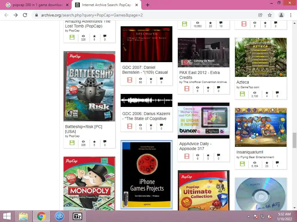Click the software icon under Azteca
The image size is (297, 222).
[242, 94]
